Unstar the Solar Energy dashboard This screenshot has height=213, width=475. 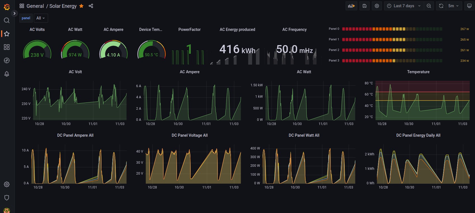click(x=81, y=6)
